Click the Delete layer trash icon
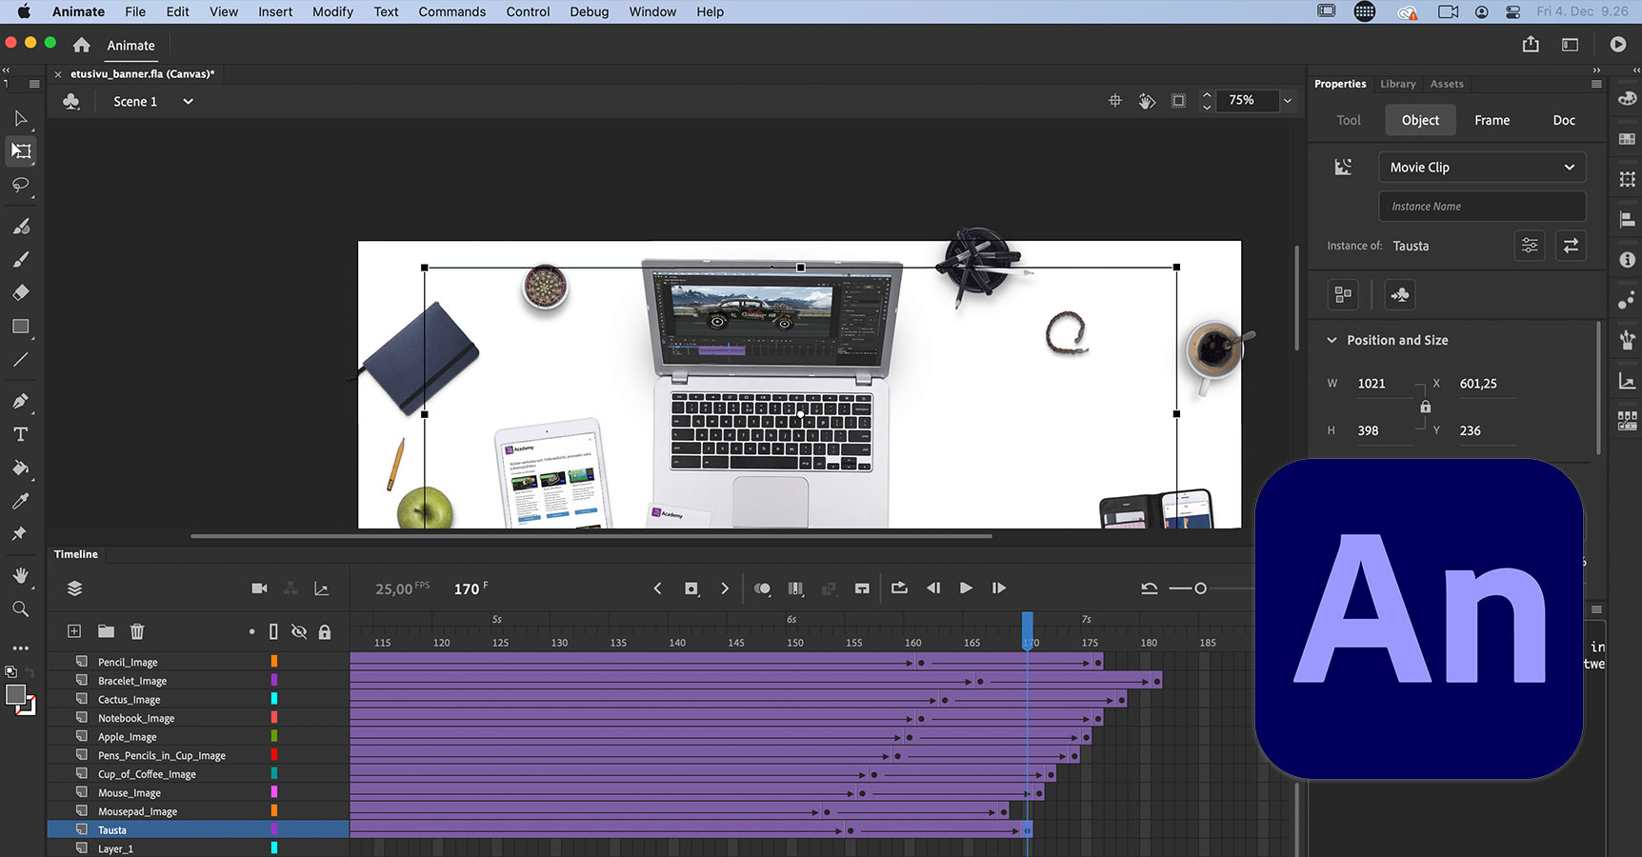 tap(137, 631)
